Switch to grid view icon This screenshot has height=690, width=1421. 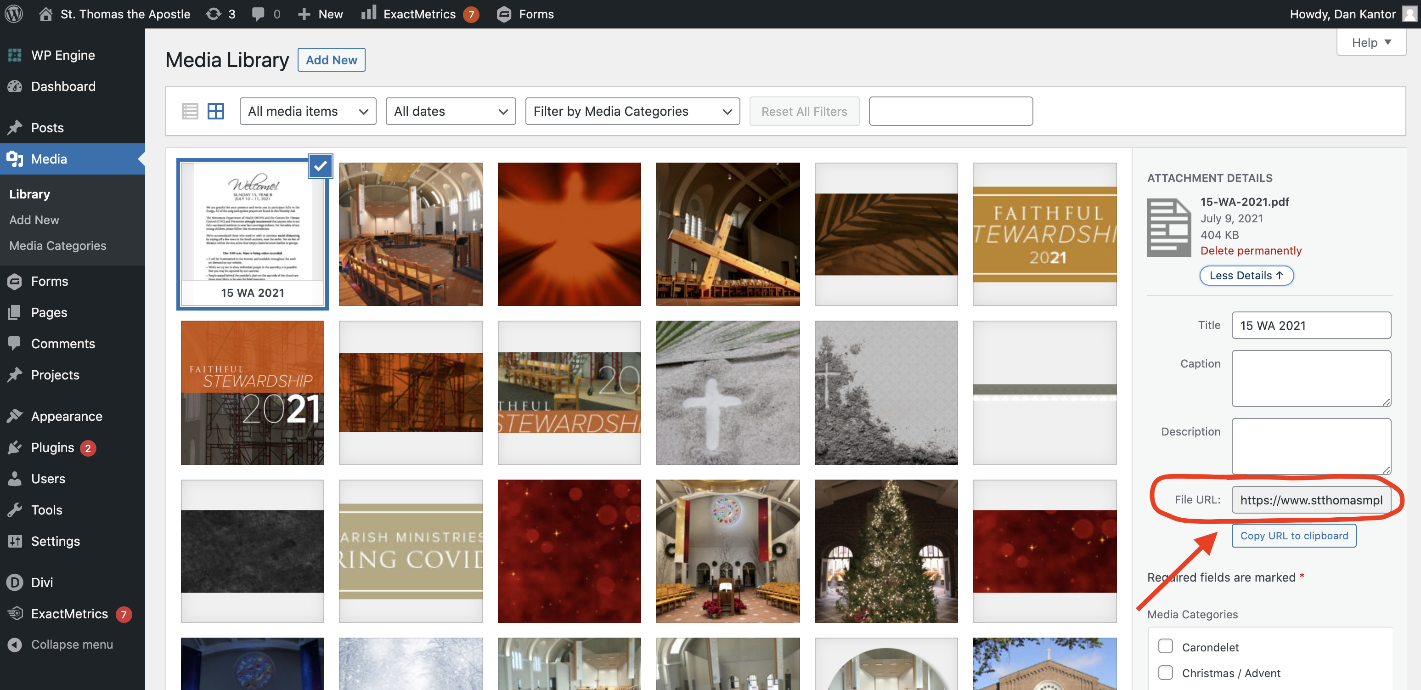click(x=216, y=112)
